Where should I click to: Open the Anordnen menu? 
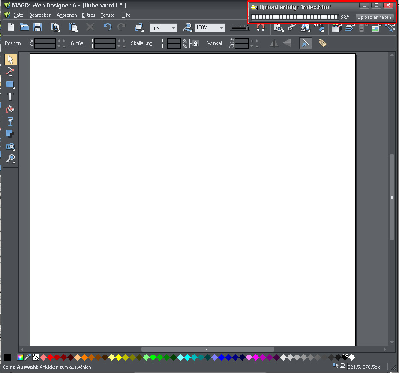[67, 15]
